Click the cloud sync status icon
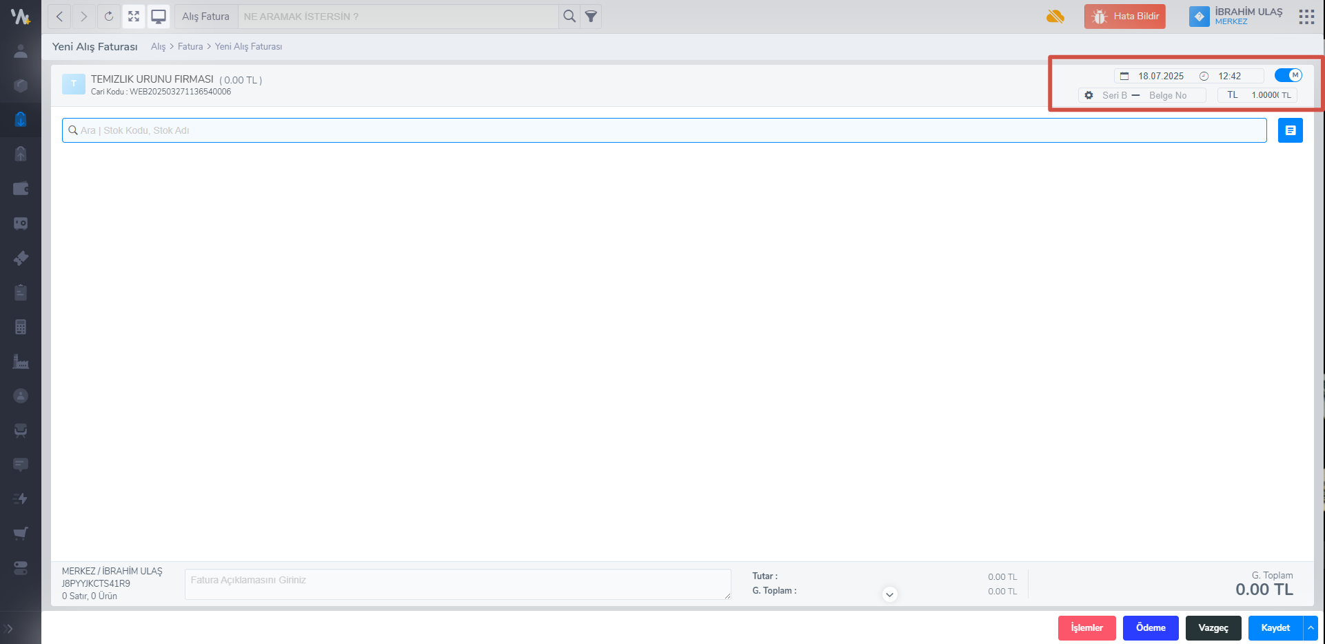 pyautogui.click(x=1055, y=17)
